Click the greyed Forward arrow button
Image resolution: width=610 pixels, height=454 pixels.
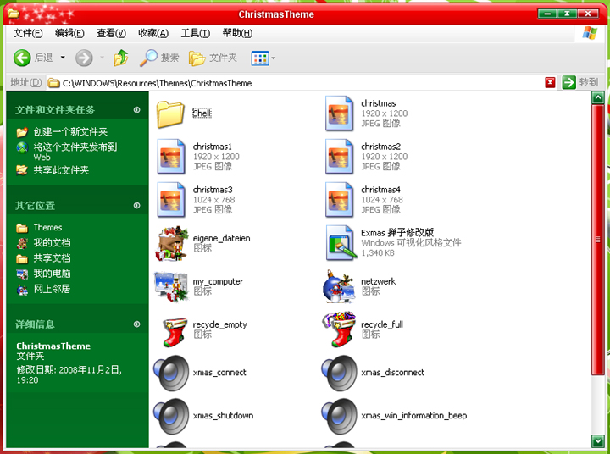coord(84,58)
